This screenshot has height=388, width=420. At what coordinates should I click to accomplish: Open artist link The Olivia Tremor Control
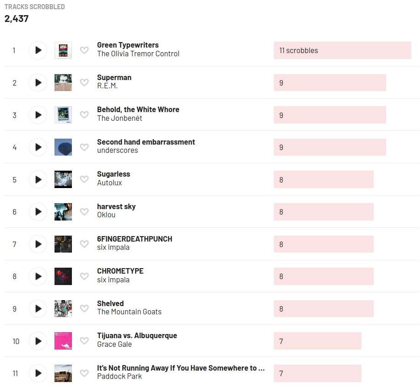(138, 54)
